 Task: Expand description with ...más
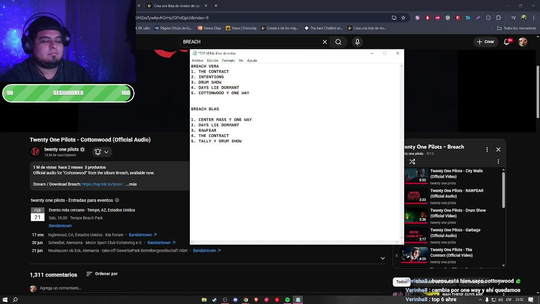coord(131,184)
